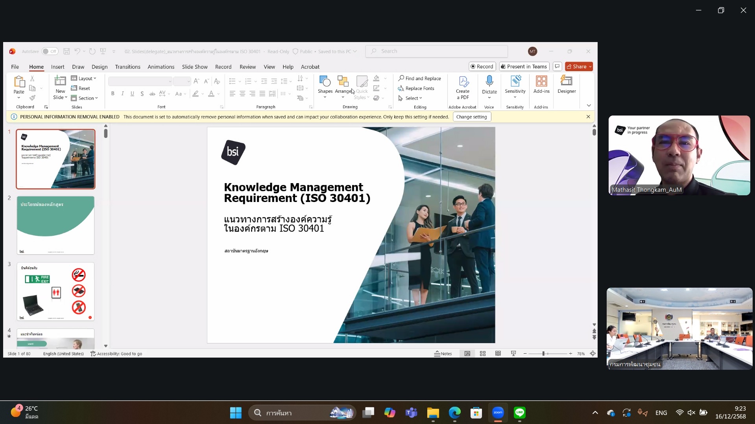Switch to the Slide Show tab
The width and height of the screenshot is (755, 424).
(x=194, y=67)
